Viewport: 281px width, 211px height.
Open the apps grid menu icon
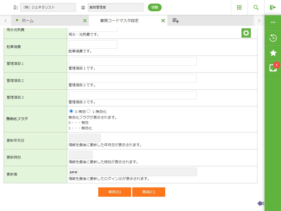pos(239,7)
